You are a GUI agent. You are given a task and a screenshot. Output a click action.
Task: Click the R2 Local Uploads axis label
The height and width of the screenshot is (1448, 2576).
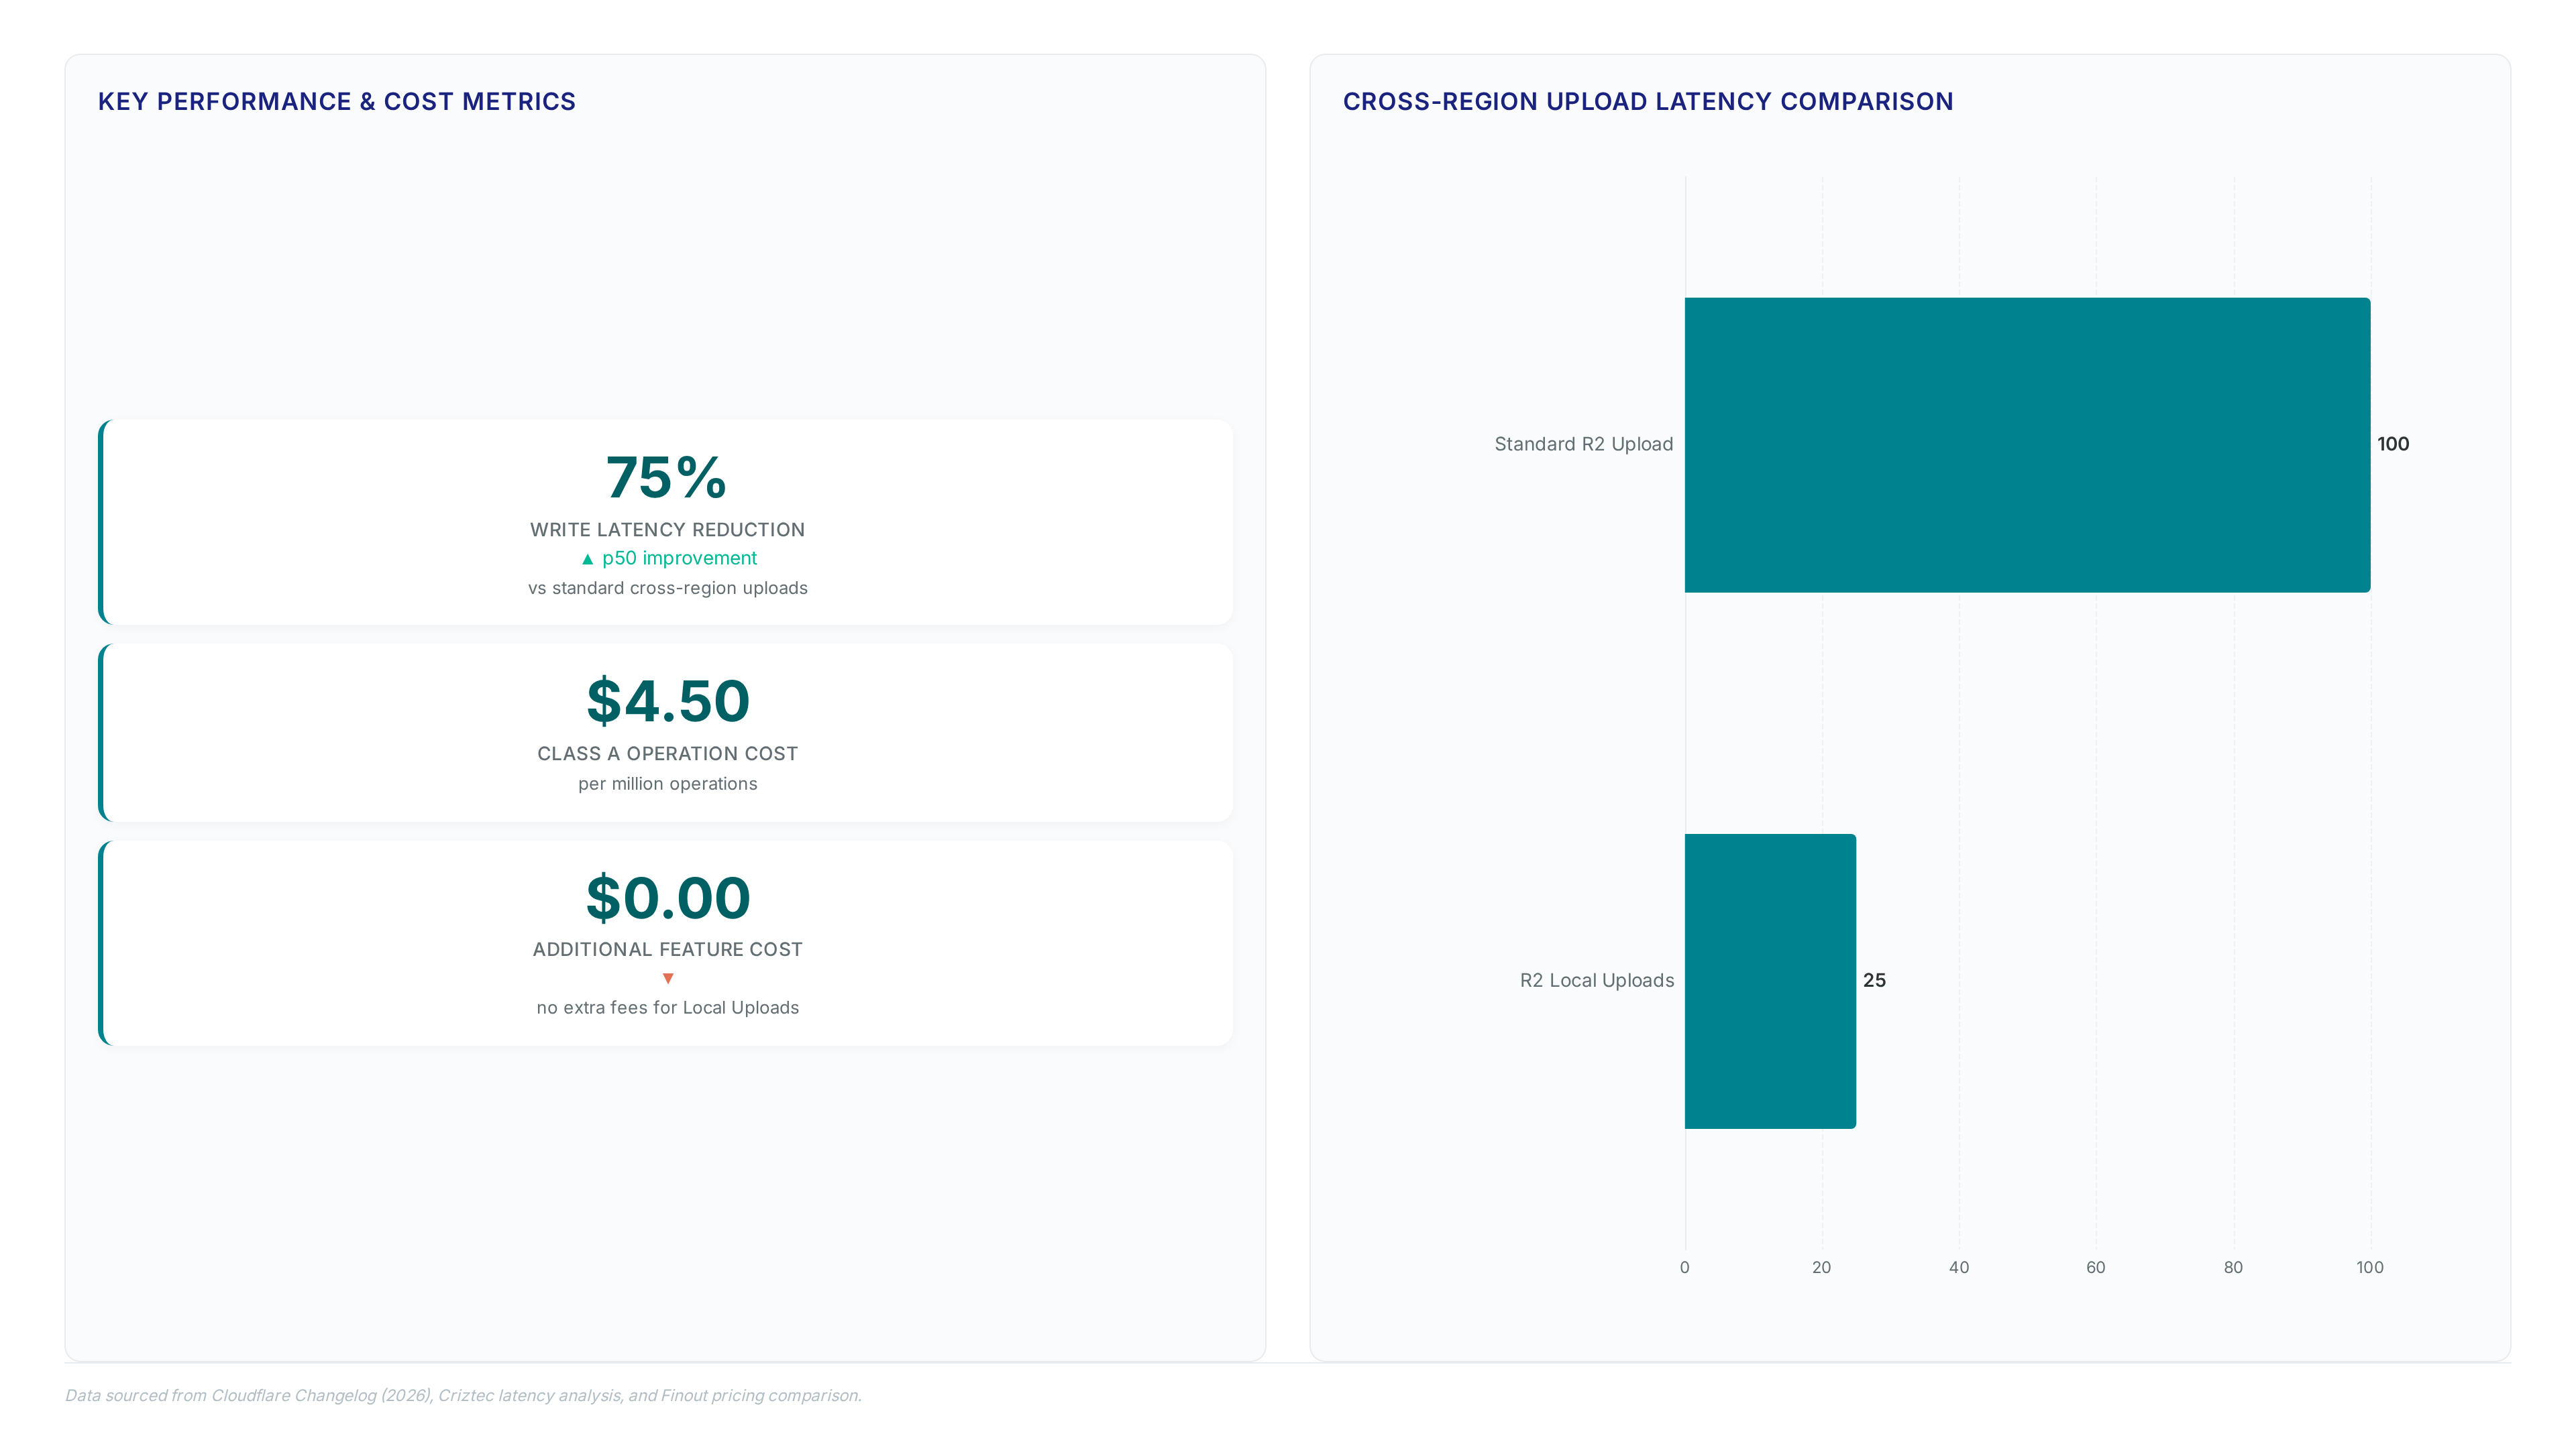coord(1596,980)
